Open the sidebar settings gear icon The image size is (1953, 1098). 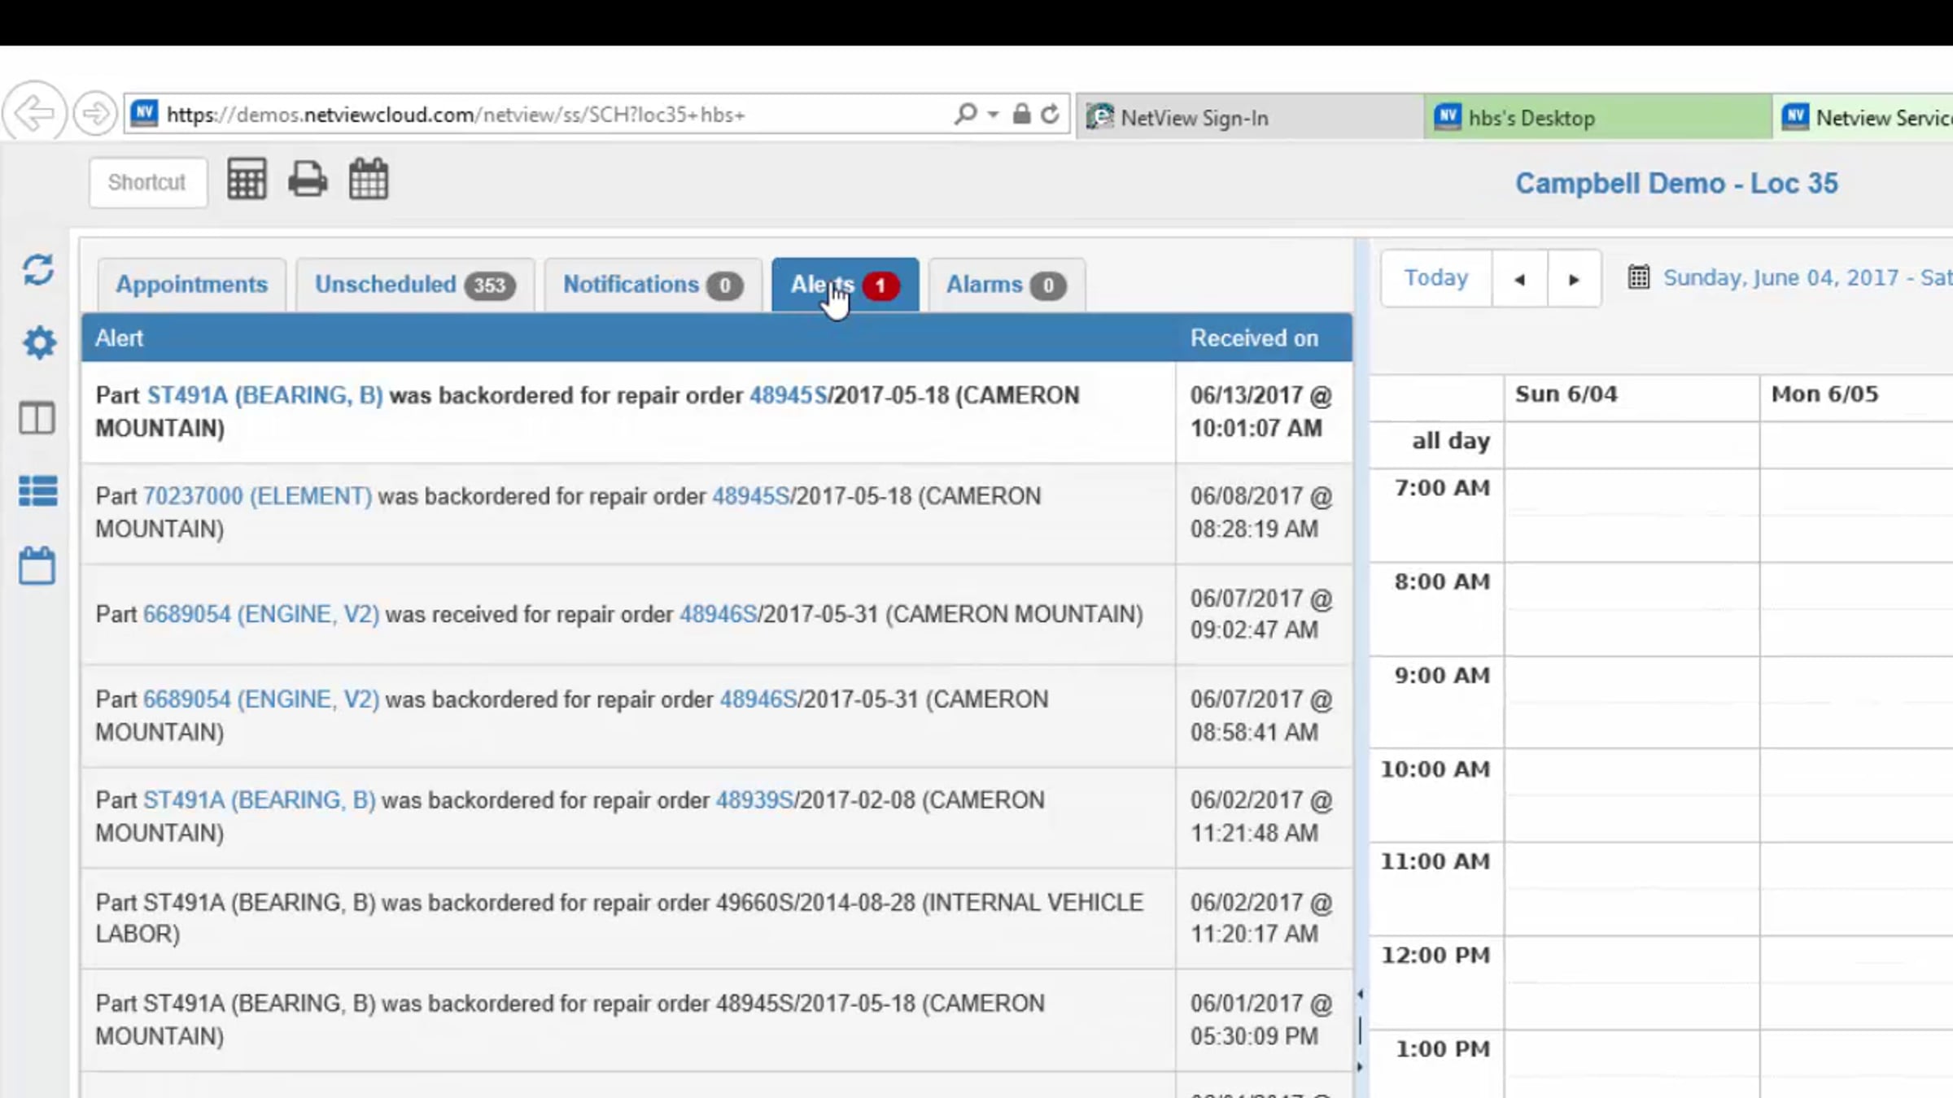[x=38, y=342]
